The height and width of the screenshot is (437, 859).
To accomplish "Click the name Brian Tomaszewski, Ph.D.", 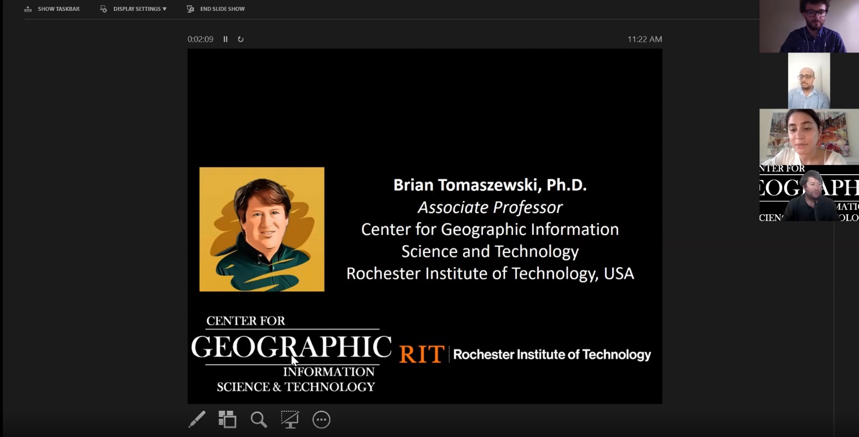I will (x=490, y=185).
